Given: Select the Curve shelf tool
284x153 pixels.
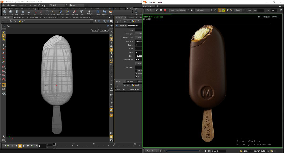Looking at the screenshot, I should point(53,13).
